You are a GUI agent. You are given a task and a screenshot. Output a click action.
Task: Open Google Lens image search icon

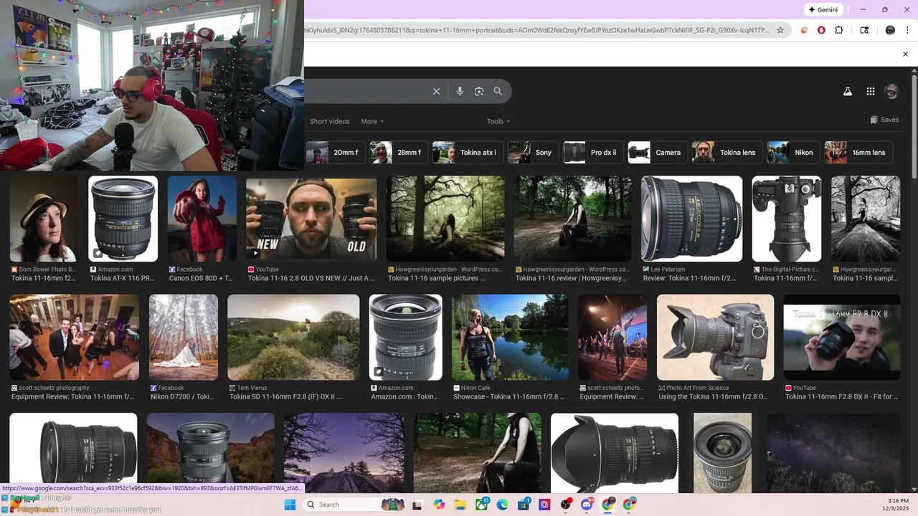click(x=479, y=91)
